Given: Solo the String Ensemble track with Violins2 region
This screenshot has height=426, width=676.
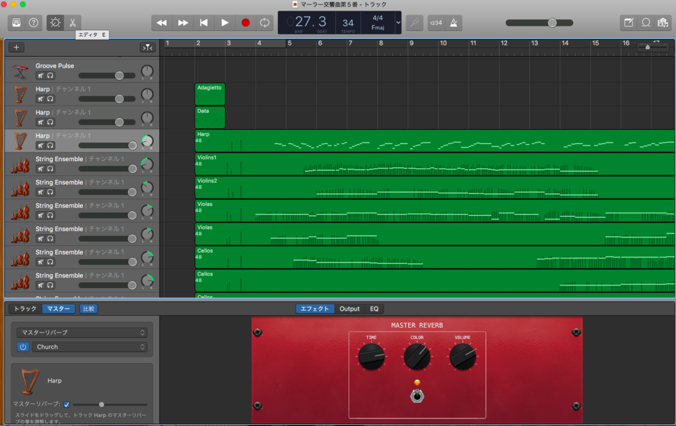Looking at the screenshot, I should tap(50, 192).
